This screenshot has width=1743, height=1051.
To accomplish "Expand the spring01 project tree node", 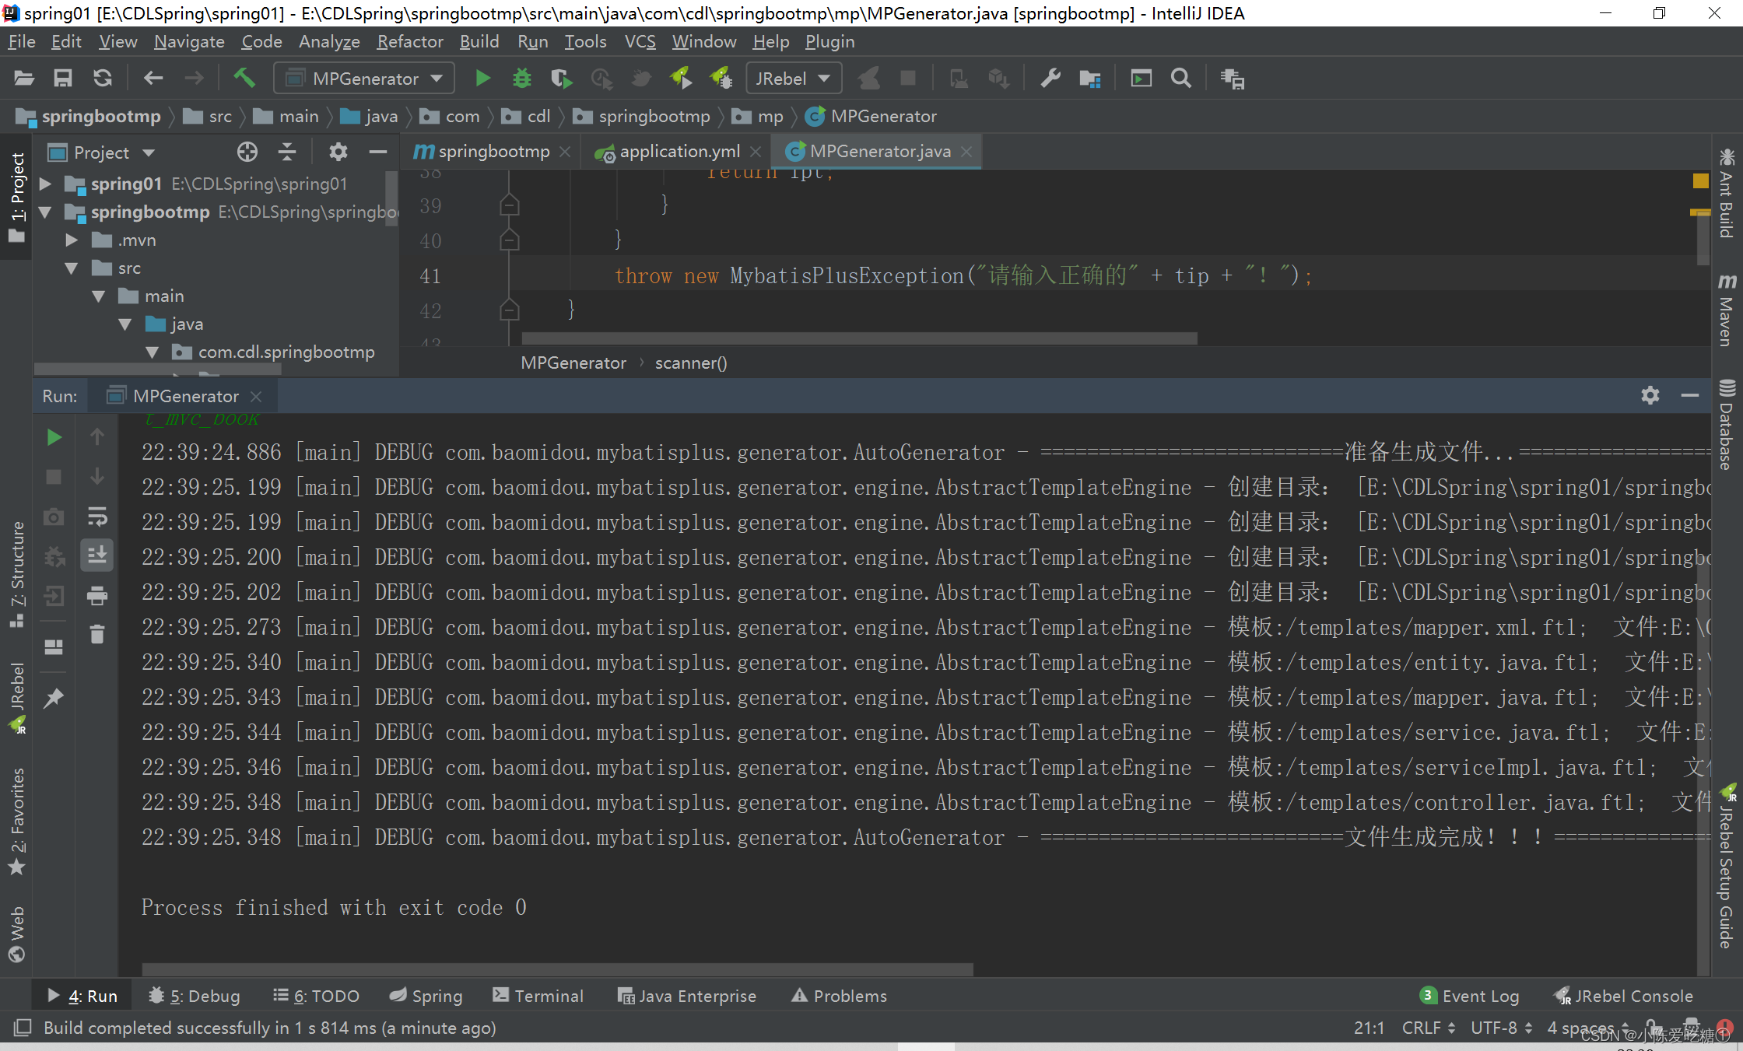I will [x=46, y=184].
